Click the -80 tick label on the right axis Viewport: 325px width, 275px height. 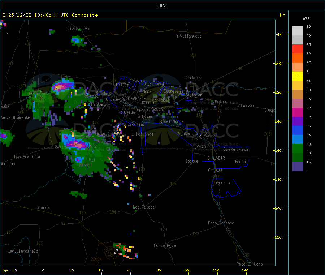point(279,34)
